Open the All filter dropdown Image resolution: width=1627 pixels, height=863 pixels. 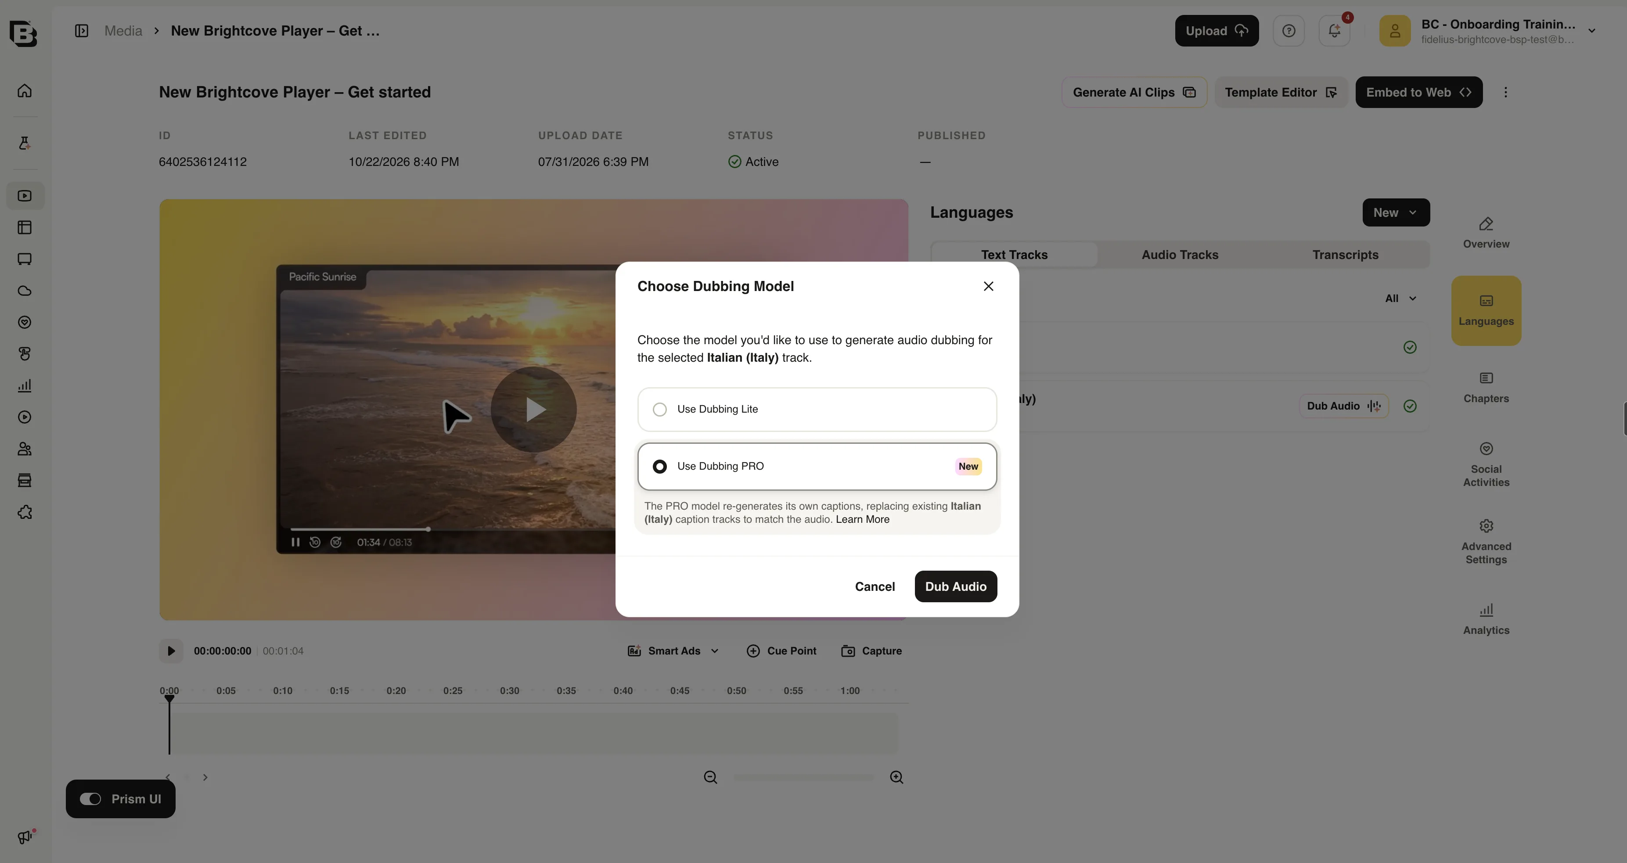(x=1400, y=298)
